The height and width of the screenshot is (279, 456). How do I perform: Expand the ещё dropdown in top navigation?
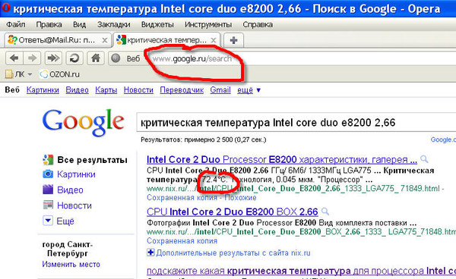point(249,90)
